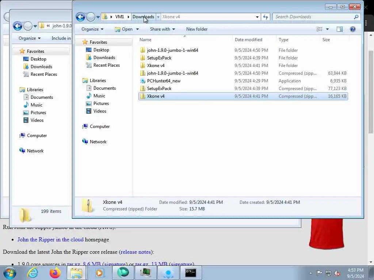Viewport: 374px width, 280px height.
Task: Open Desktop in front window sidebar
Action: coord(101,50)
